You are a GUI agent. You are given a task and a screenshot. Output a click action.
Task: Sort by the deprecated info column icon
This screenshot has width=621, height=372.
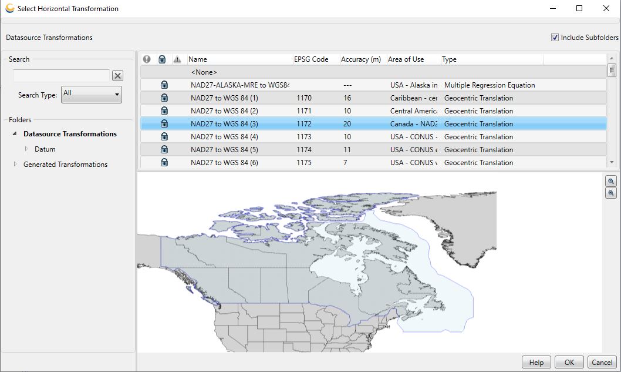pyautogui.click(x=147, y=59)
